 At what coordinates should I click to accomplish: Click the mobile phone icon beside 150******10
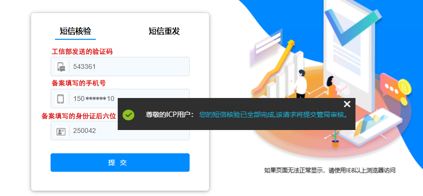[61, 99]
